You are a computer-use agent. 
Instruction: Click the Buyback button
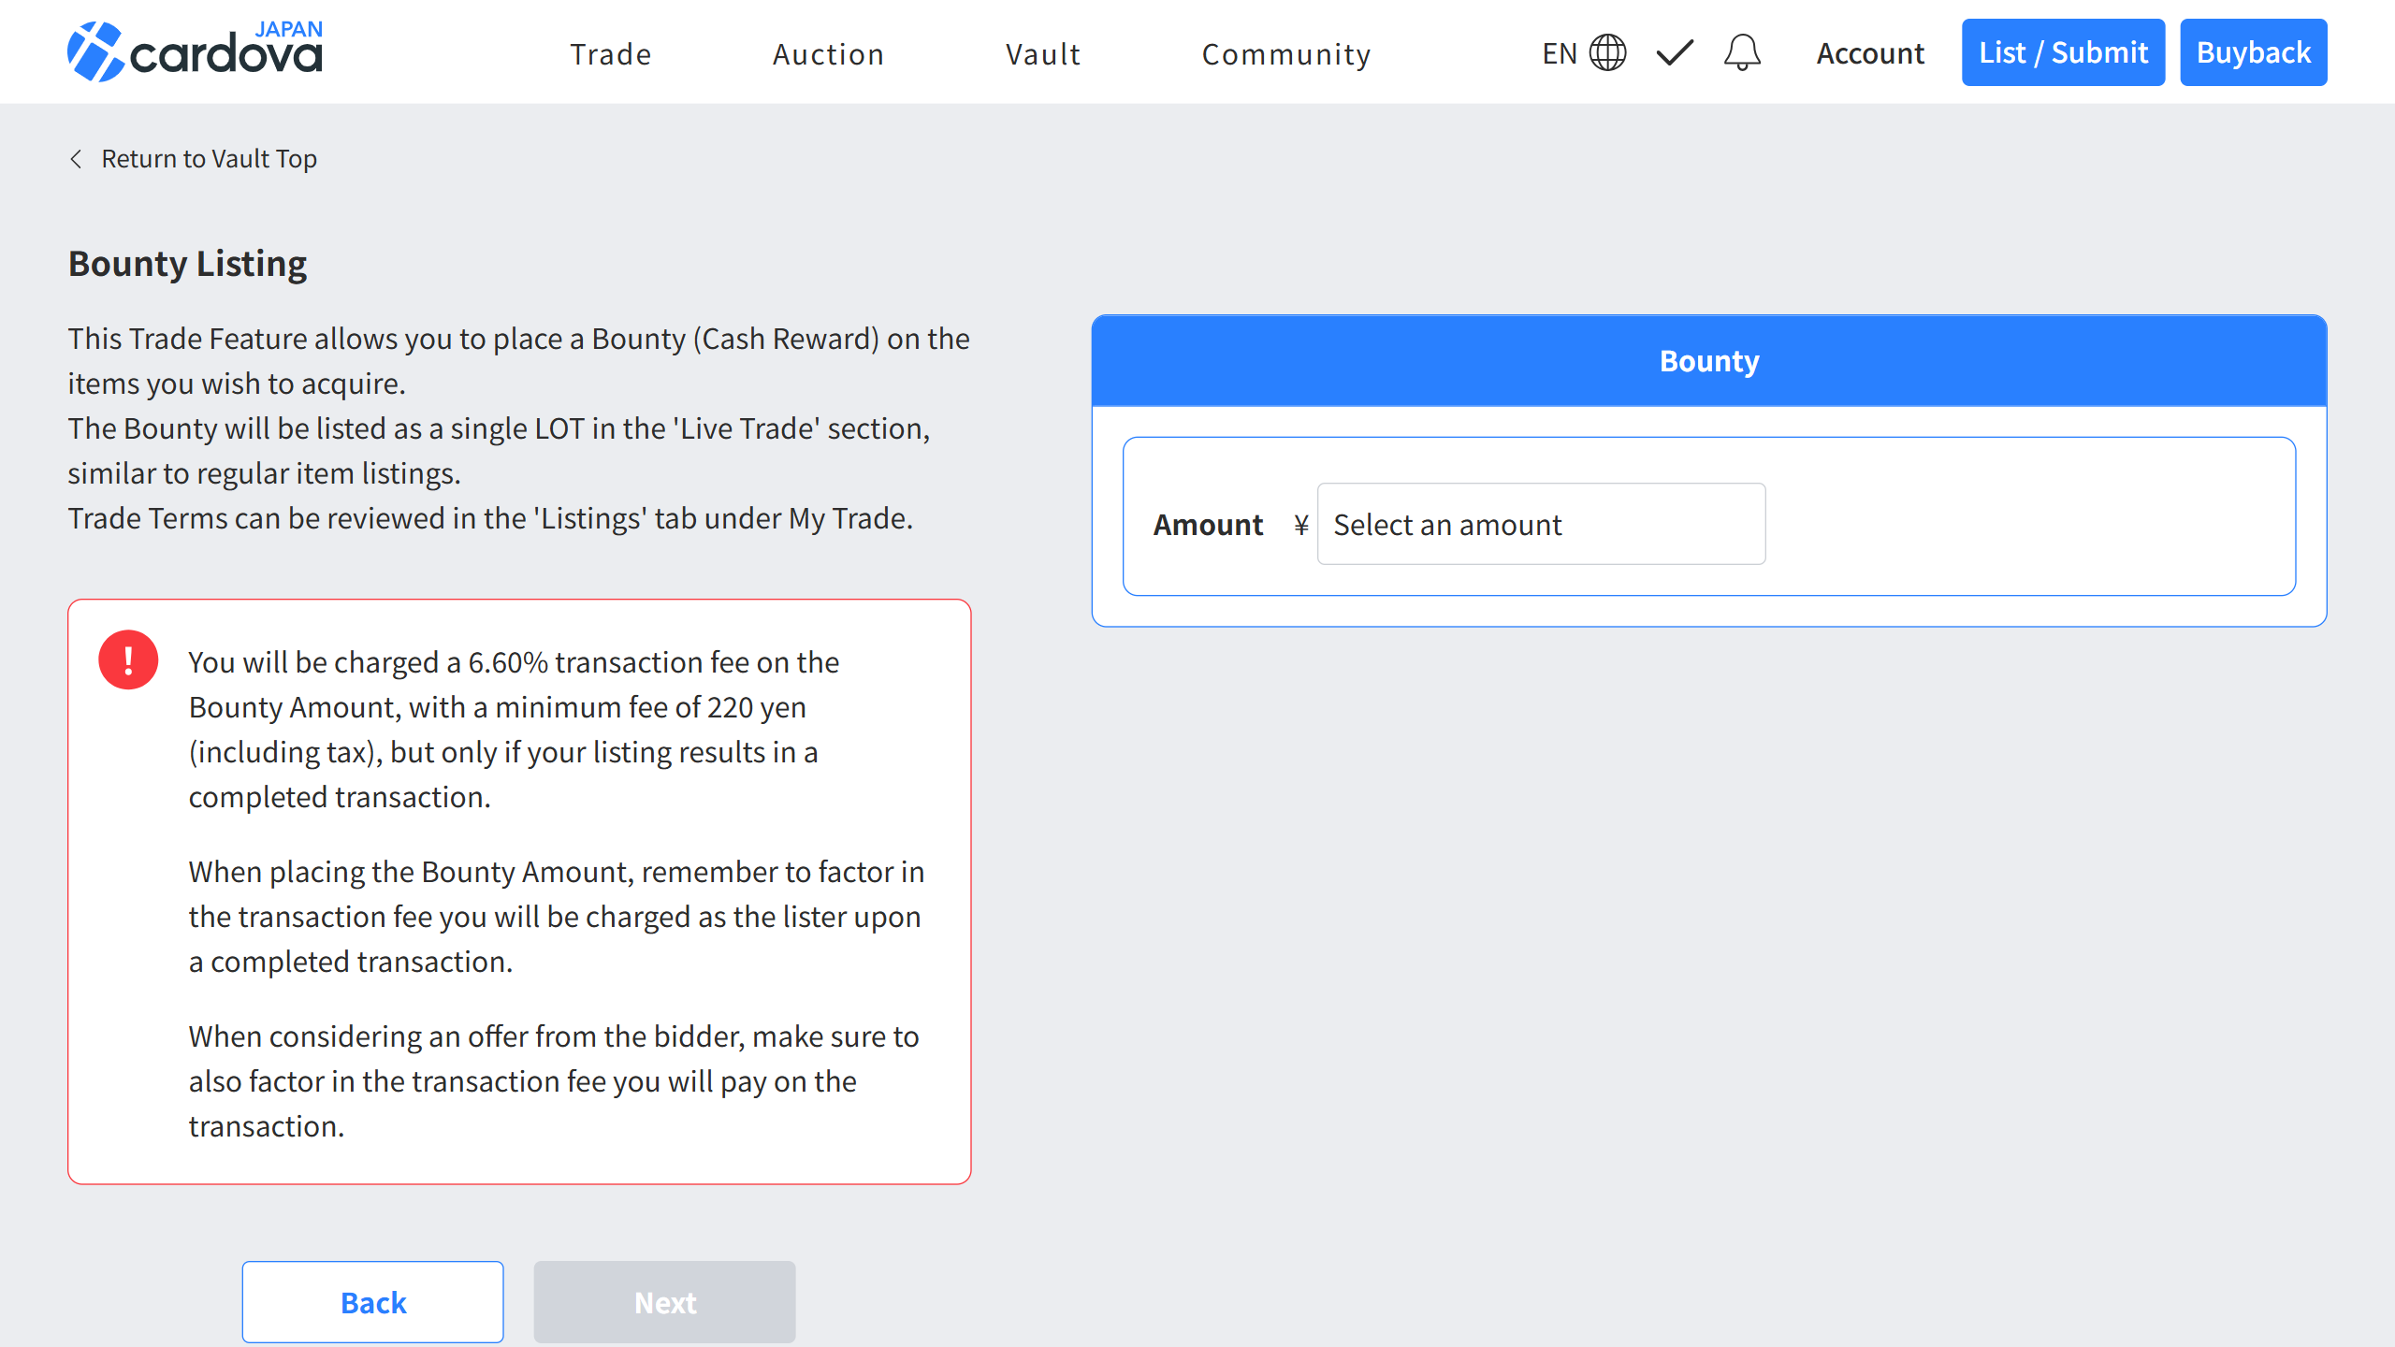[x=2253, y=52]
